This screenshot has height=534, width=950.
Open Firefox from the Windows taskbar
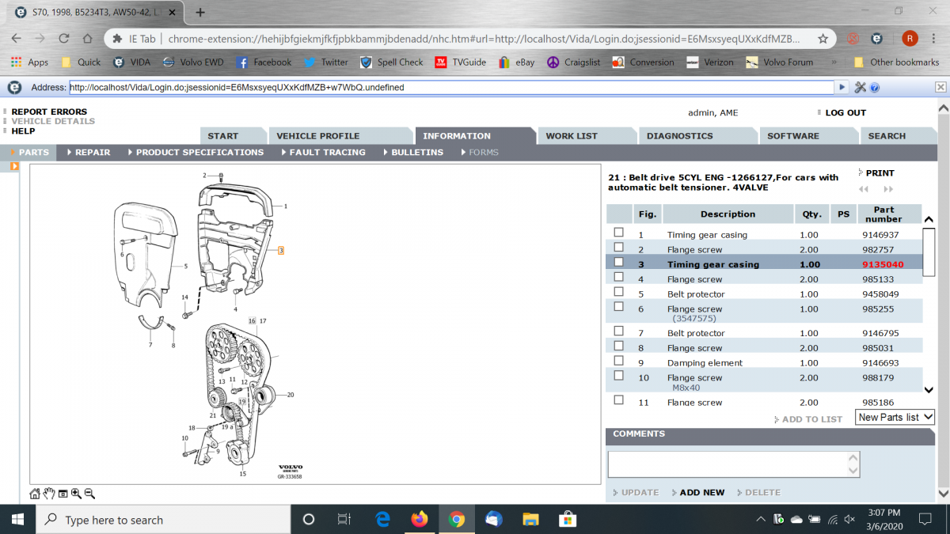[419, 520]
